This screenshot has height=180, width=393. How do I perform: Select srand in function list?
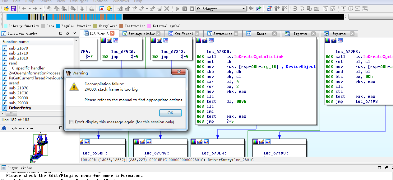pyautogui.click(x=14, y=83)
